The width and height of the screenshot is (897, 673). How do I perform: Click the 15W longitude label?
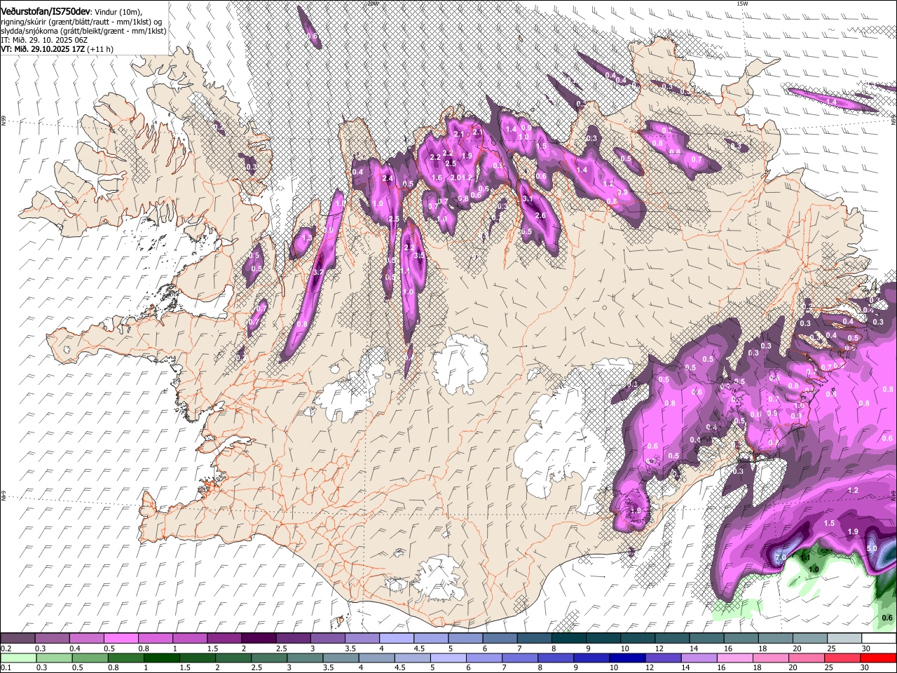coord(742,4)
